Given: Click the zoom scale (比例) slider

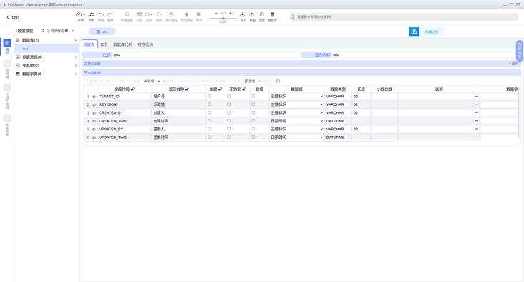Looking at the screenshot, I should [223, 19].
